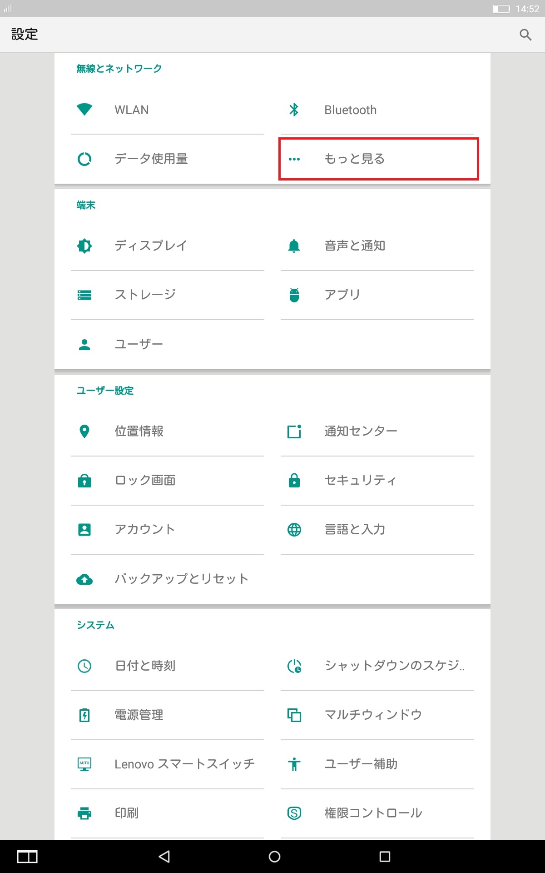Tap the search magnifier icon
The image size is (545, 873).
pos(525,35)
